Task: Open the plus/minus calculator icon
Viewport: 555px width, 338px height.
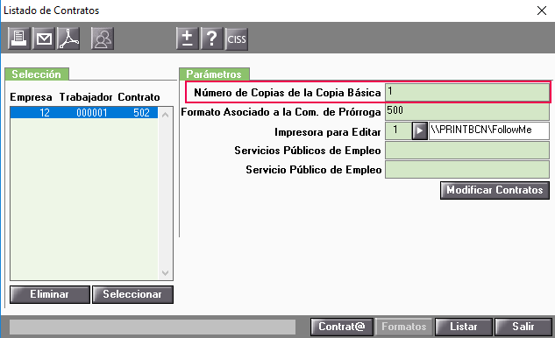Action: [x=188, y=39]
